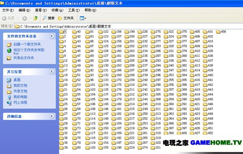Screen dimensions: 243x154
Task: Open the Back button history dropdown arrow
Action: pyautogui.click(x=18, y=18)
